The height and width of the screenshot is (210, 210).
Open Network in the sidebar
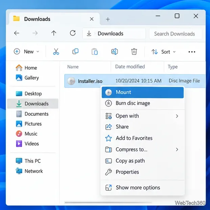pos(29,171)
